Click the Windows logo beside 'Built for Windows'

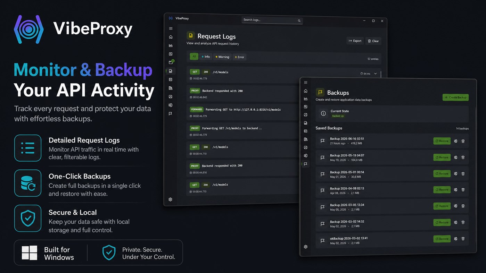pos(30,253)
